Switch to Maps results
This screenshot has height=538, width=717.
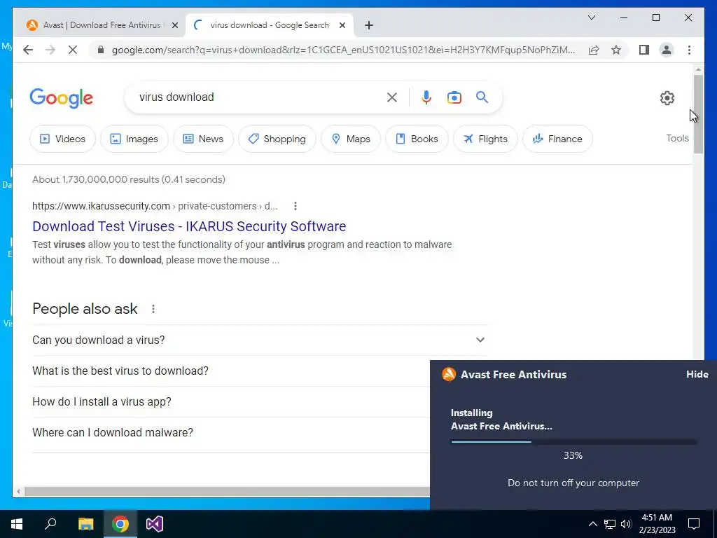[351, 139]
